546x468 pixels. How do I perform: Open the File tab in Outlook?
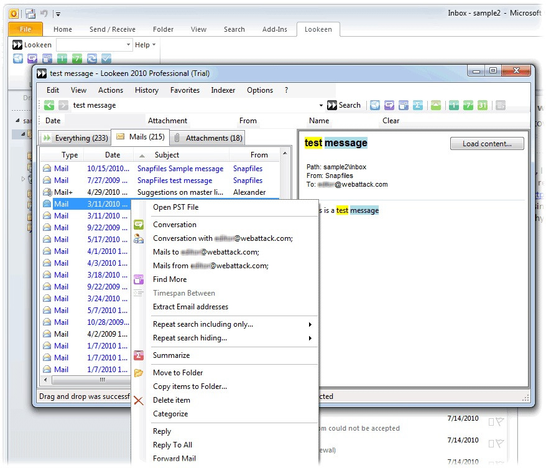pos(25,29)
